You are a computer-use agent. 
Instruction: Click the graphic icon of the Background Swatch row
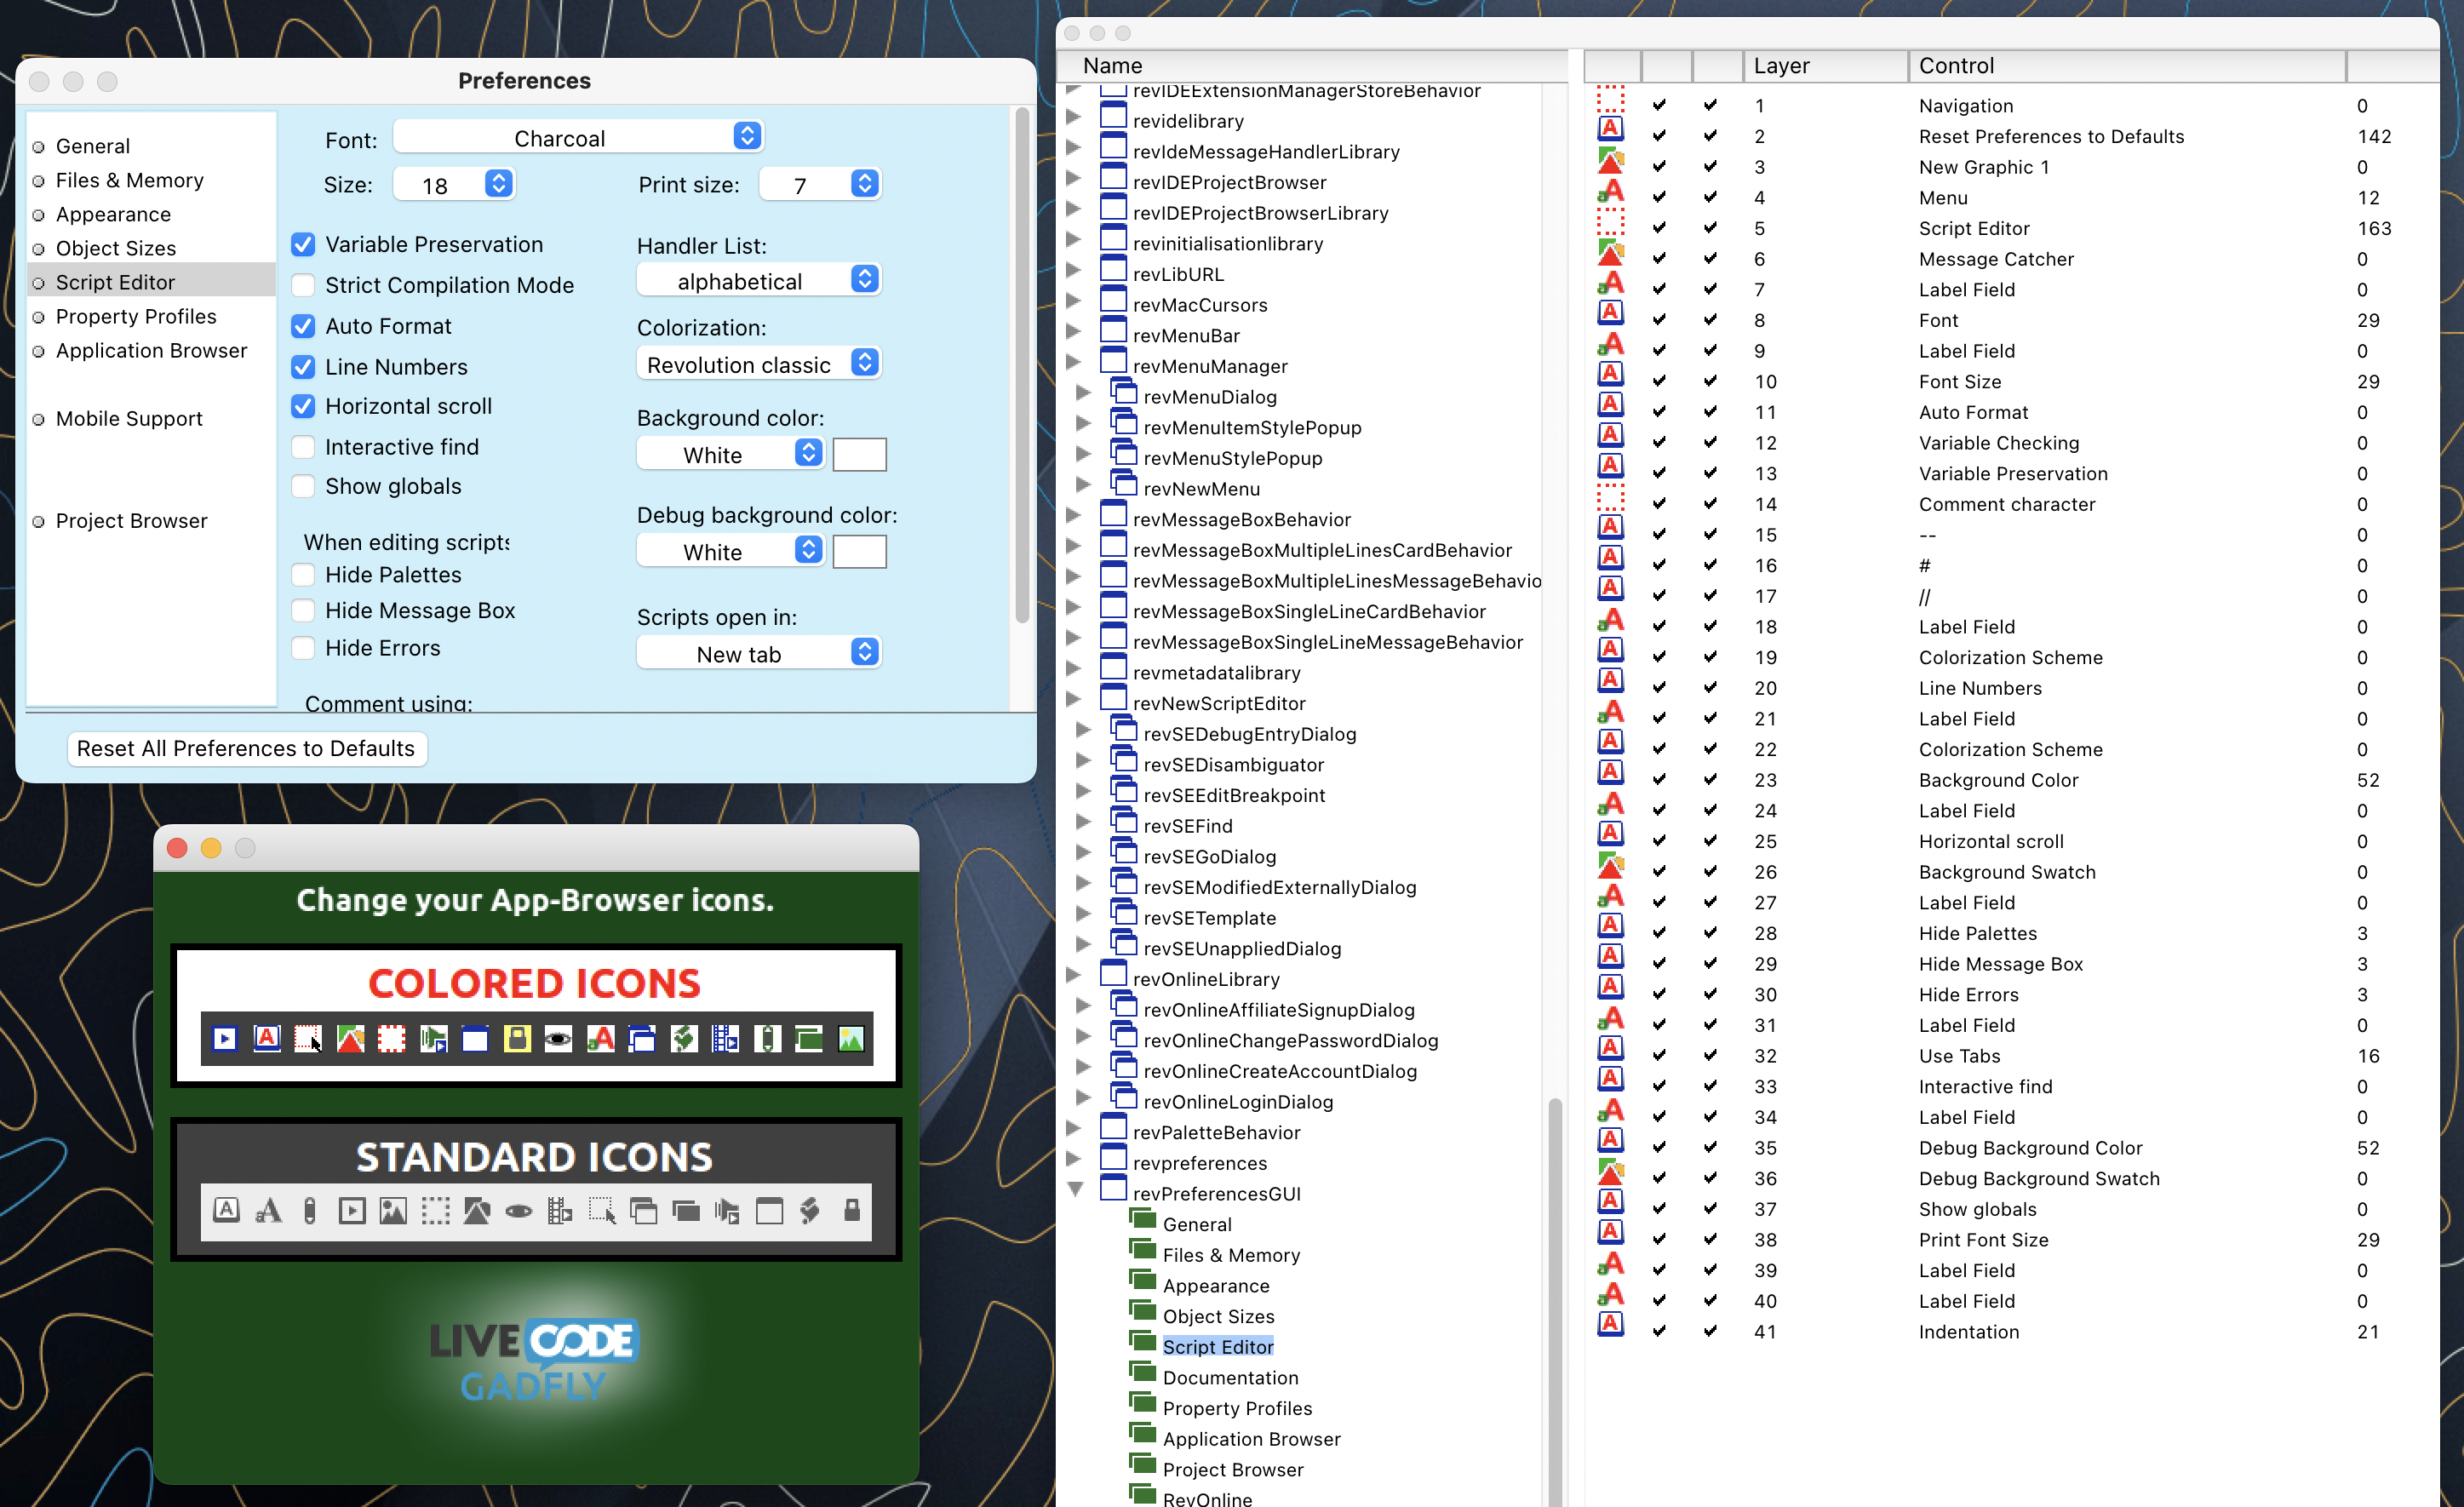click(1610, 865)
